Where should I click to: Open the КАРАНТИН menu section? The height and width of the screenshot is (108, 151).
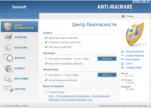point(21,47)
